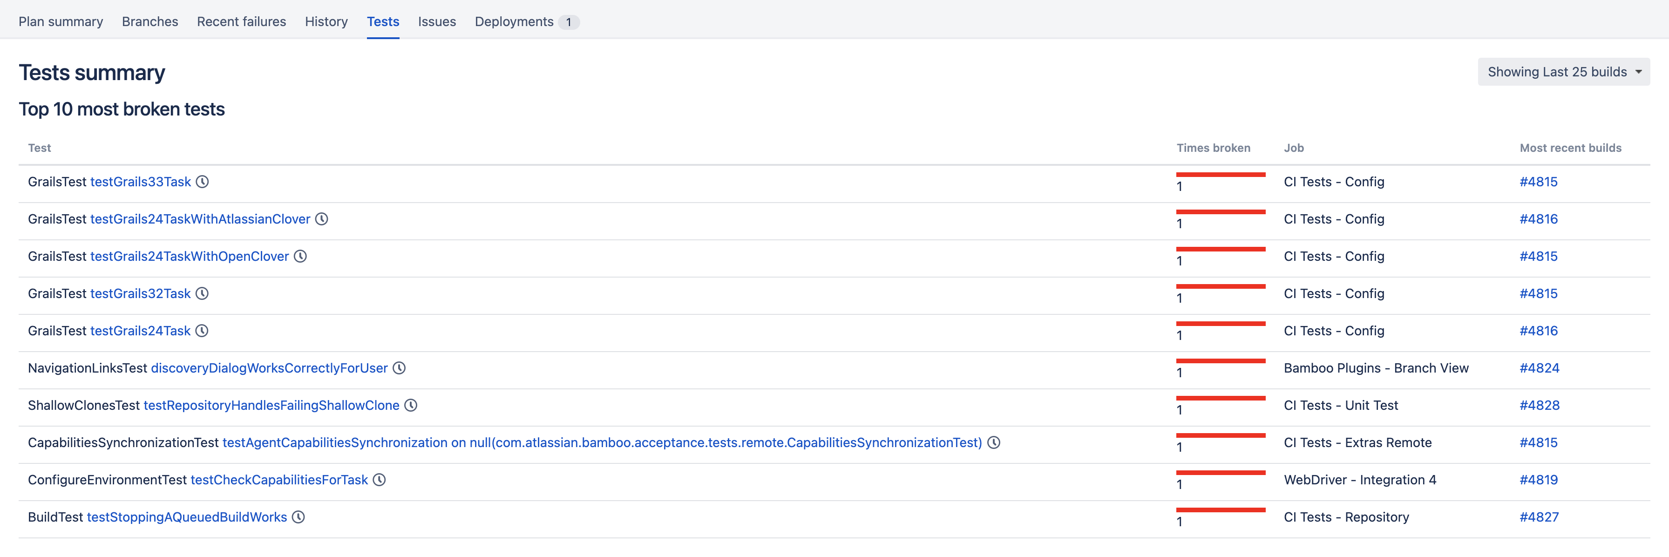The width and height of the screenshot is (1669, 557).
Task: Open the Branches tab
Action: click(x=149, y=21)
